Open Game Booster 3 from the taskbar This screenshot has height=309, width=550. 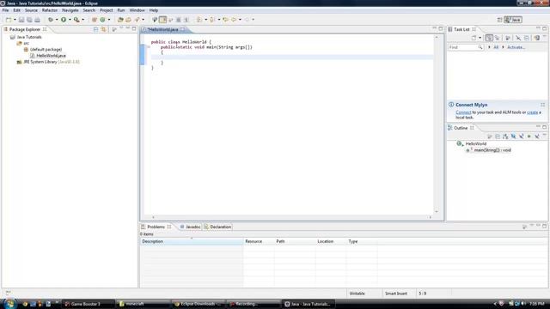(89, 304)
